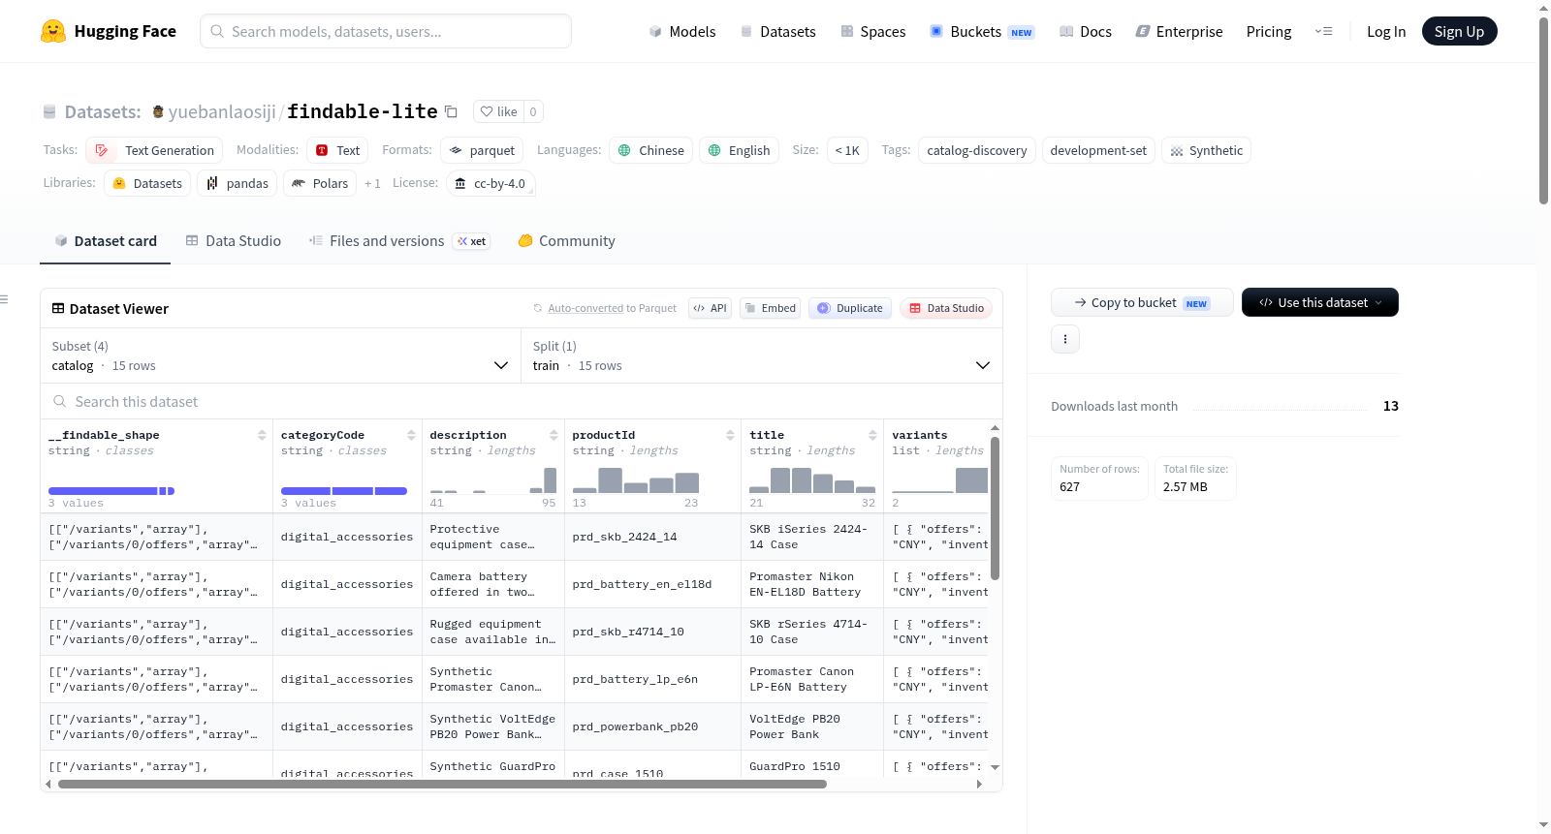Open the yuebanlaosiji profile link

(222, 111)
